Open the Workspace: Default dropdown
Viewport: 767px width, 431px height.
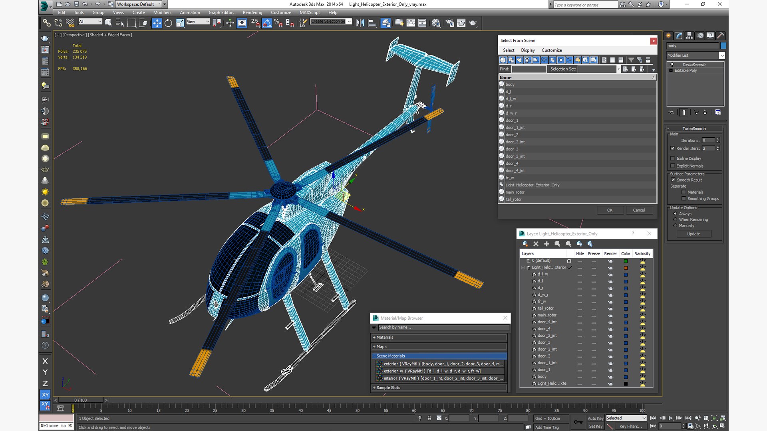[x=139, y=4]
